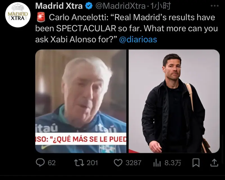Click the blue verified badge
This screenshot has width=225, height=180.
pos(89,6)
